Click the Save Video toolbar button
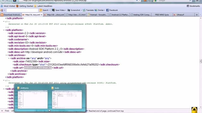 point(58,10)
